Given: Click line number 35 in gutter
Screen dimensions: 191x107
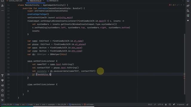Looking at the screenshot, I should 8,74.
